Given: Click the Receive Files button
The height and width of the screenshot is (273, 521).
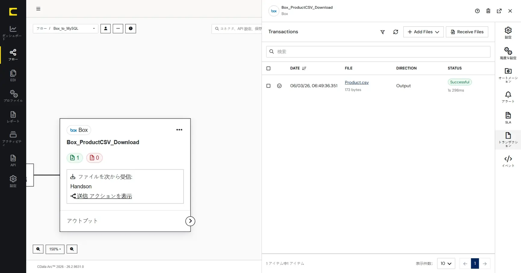Looking at the screenshot, I should pyautogui.click(x=467, y=32).
